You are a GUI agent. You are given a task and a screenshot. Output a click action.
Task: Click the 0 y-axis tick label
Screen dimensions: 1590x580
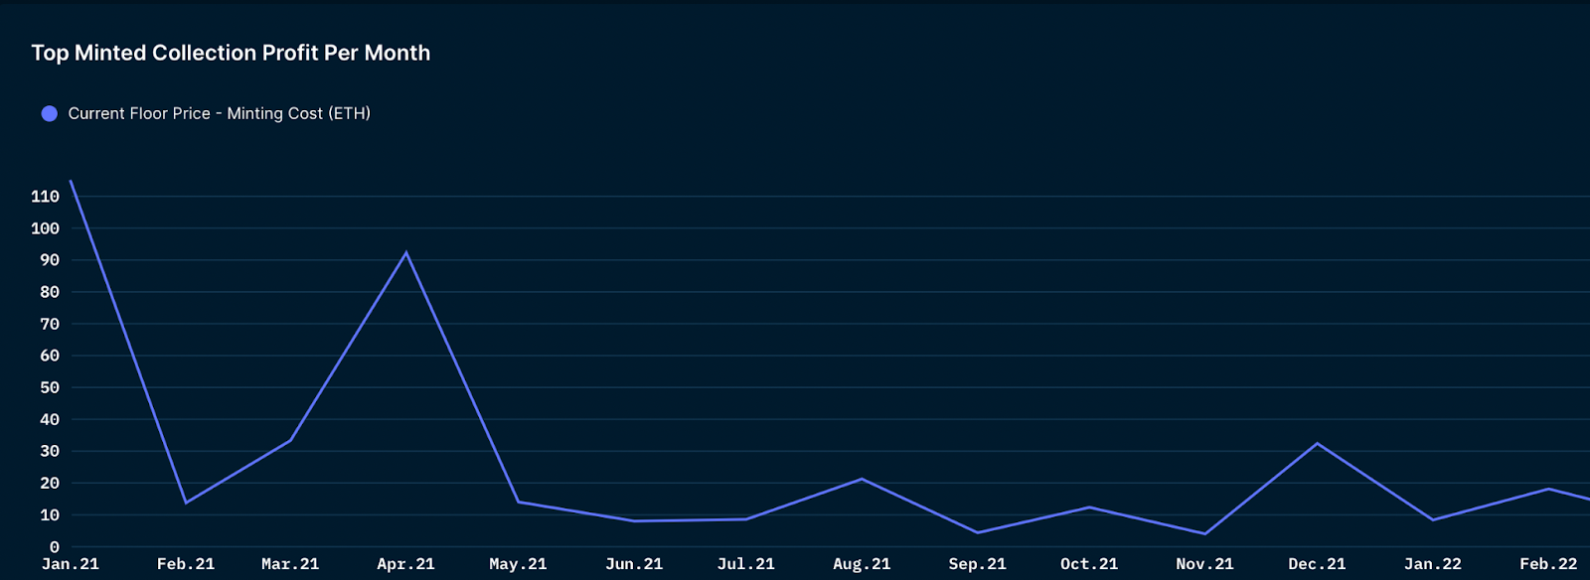click(55, 547)
